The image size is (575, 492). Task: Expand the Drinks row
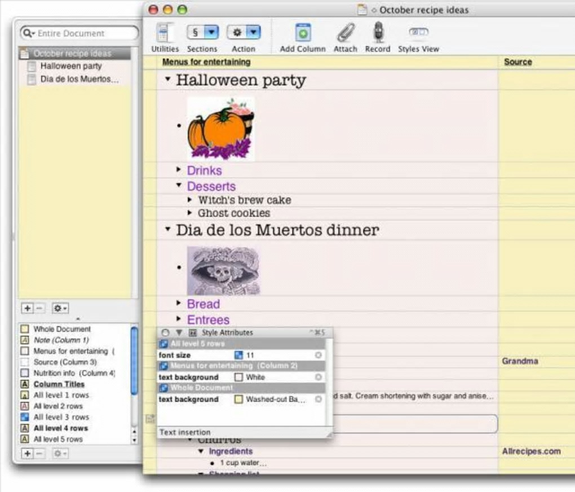point(179,169)
